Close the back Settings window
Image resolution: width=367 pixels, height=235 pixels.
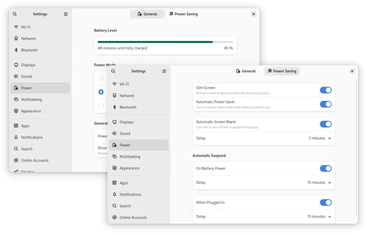[253, 14]
